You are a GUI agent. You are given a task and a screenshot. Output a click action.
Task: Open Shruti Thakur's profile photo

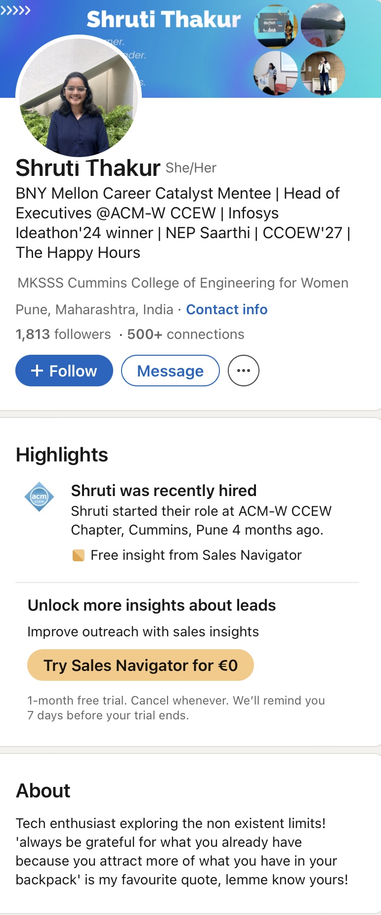tap(78, 96)
